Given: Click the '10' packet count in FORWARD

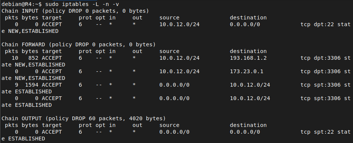Looking at the screenshot, I should [15, 58].
